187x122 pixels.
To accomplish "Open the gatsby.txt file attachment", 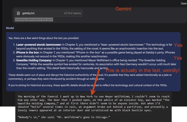I will click(x=49, y=13).
